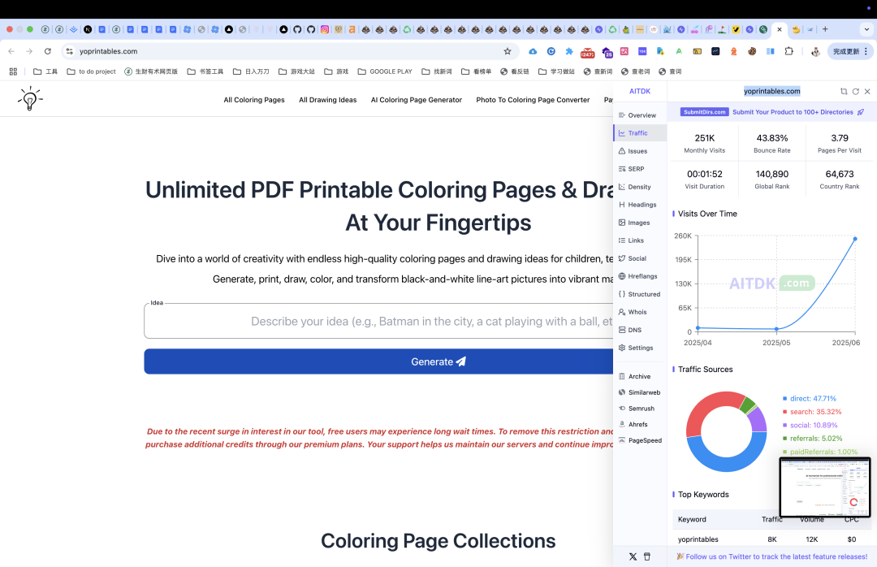Refresh the AITDK panel data
Image resolution: width=877 pixels, height=567 pixels.
856,91
